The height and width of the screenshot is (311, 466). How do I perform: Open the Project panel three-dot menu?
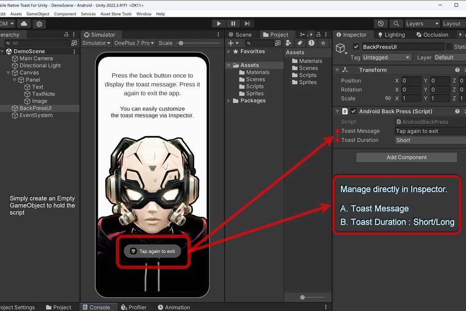tap(326, 34)
